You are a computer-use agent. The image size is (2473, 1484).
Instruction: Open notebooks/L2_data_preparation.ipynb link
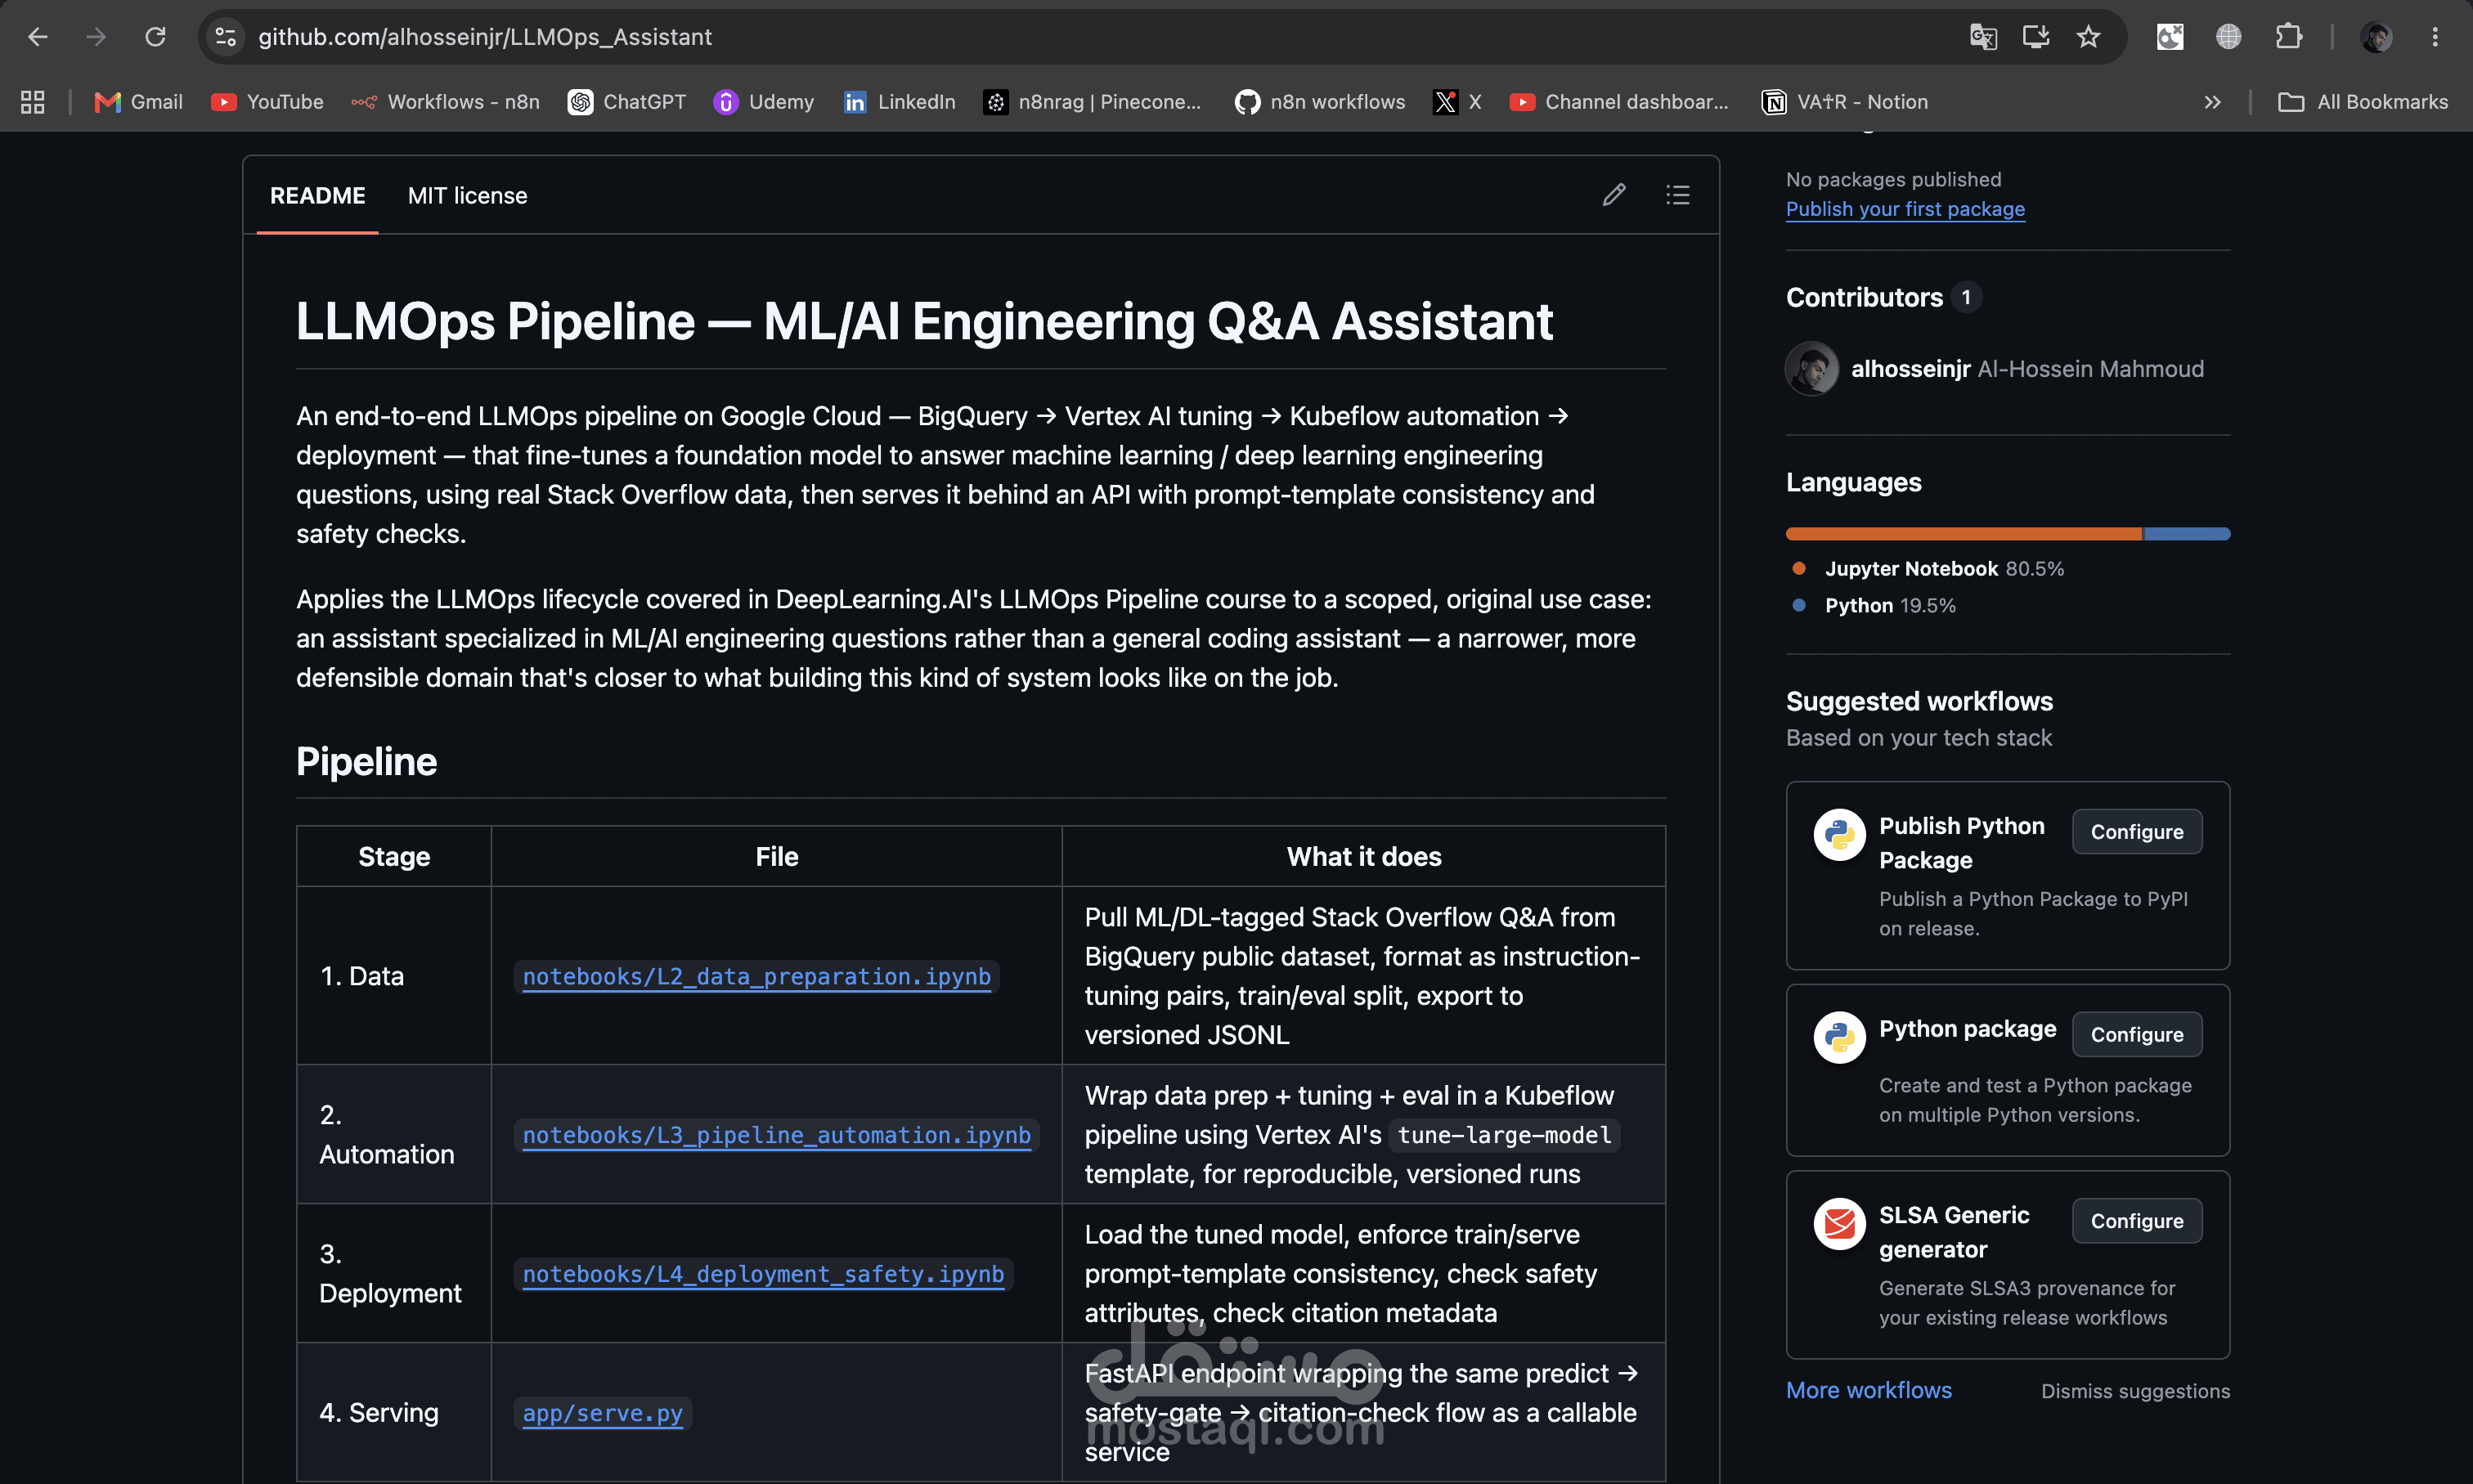point(756,977)
